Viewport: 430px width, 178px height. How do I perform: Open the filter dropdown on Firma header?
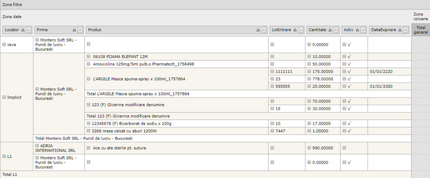click(80, 30)
